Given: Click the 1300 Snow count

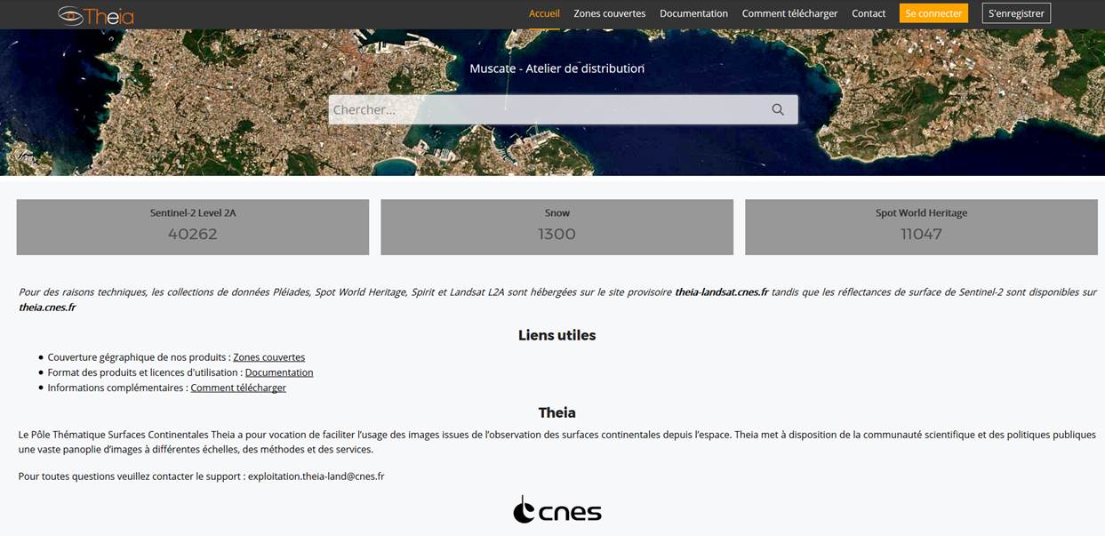Looking at the screenshot, I should (x=557, y=235).
